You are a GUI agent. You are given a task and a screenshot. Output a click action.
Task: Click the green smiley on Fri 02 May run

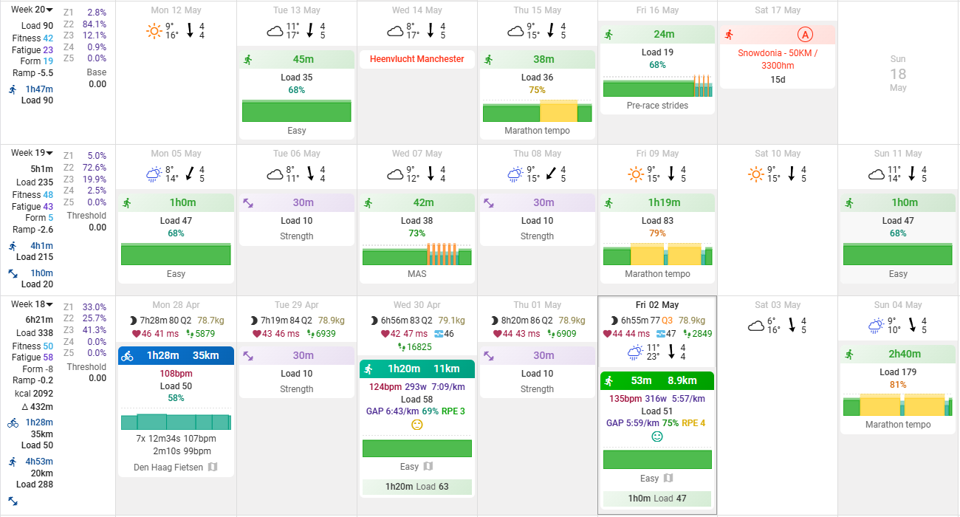tap(656, 436)
